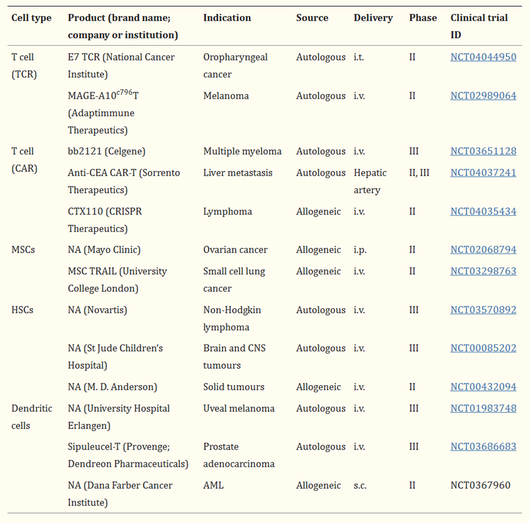Click the Clinical trial ID header
Image resolution: width=529 pixels, height=523 pixels.
point(479,18)
